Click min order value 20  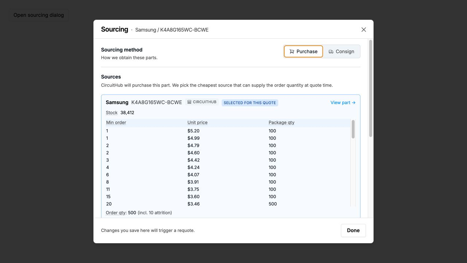109,204
